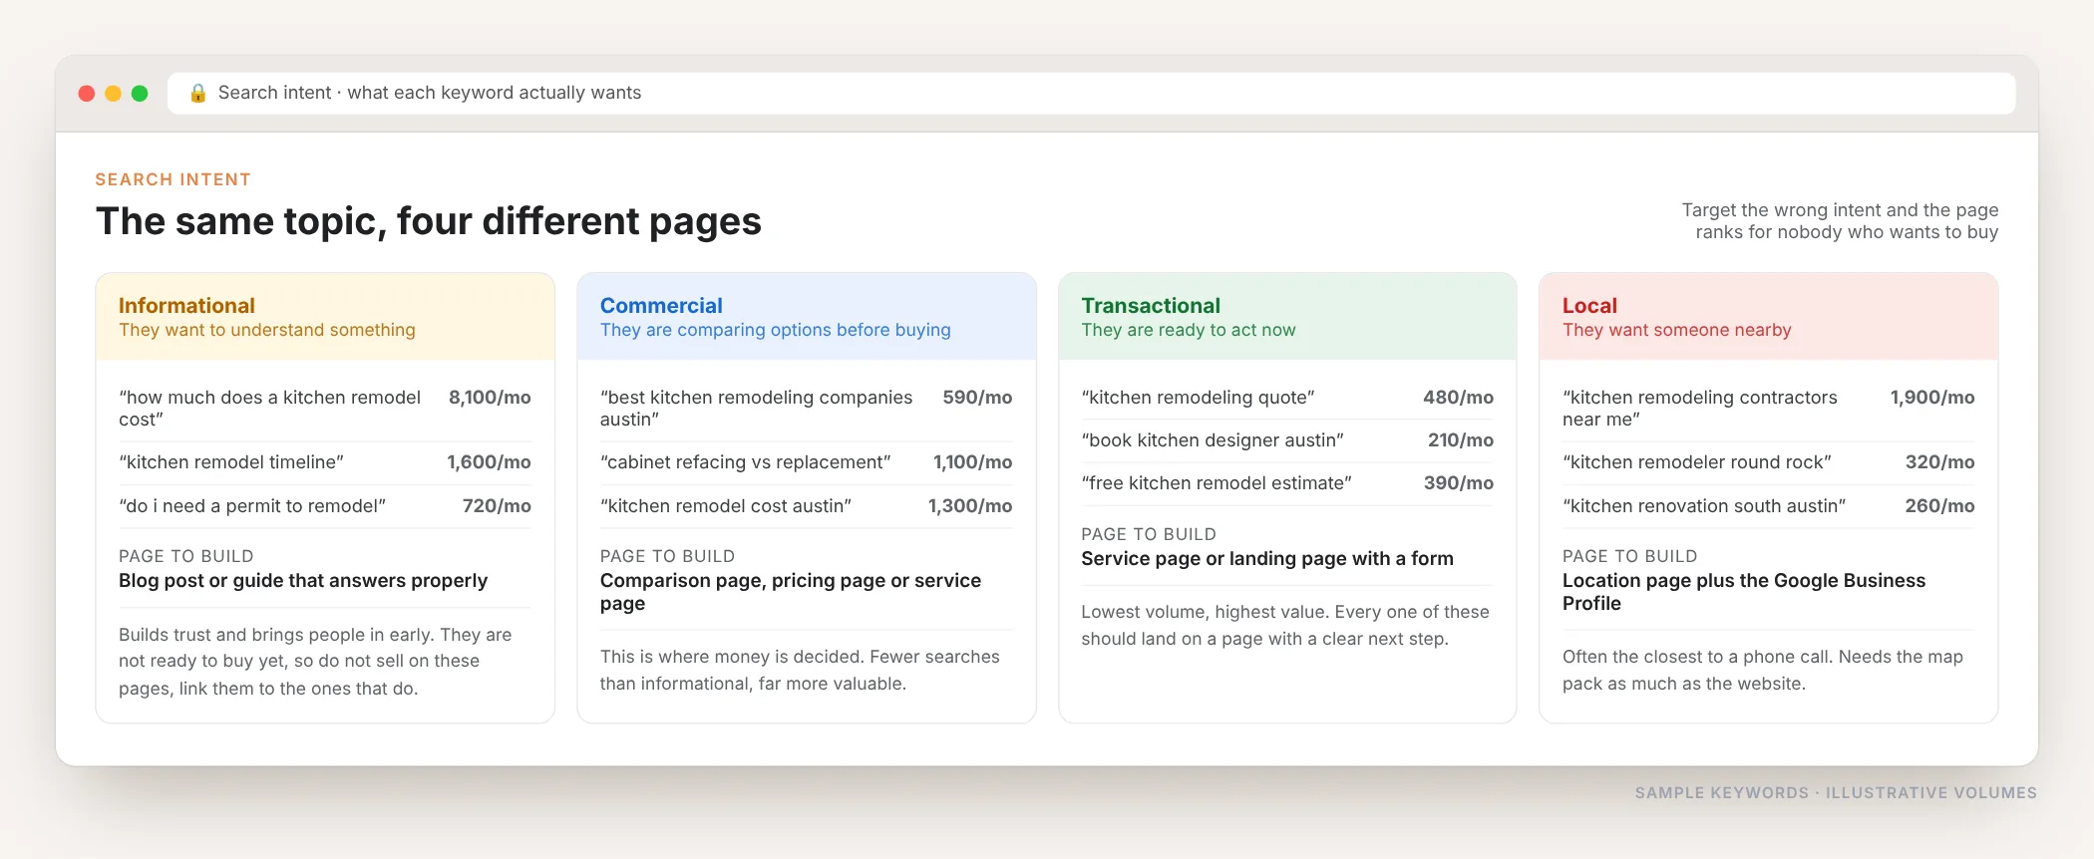The height and width of the screenshot is (859, 2094).
Task: Click keyword "cabinet refacing vs replacement"
Action: (746, 461)
